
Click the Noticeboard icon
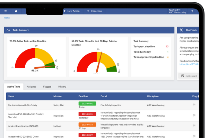click(x=182, y=76)
